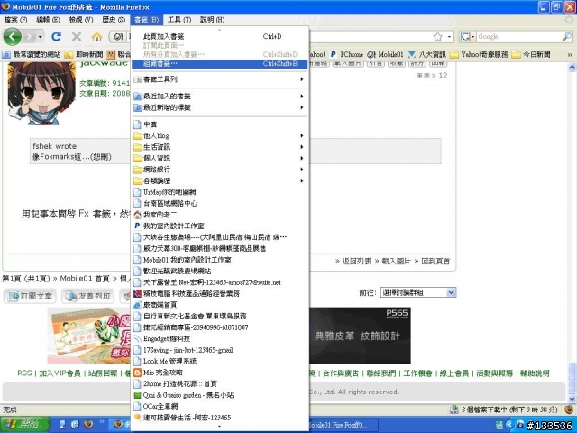Expand 最近加入的書籤 submenu
This screenshot has width=577, height=433.
pos(219,97)
